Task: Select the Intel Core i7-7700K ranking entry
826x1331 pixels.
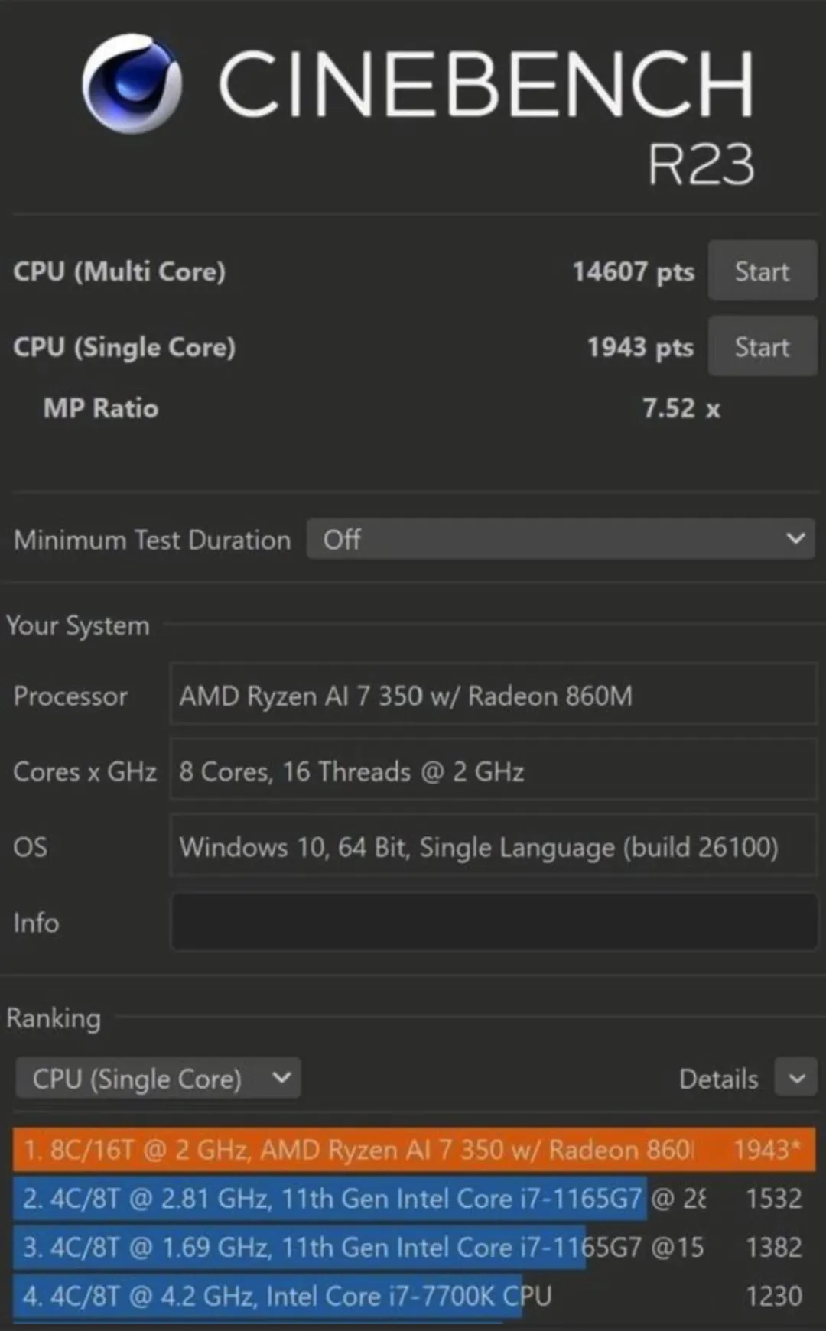Action: [414, 1296]
